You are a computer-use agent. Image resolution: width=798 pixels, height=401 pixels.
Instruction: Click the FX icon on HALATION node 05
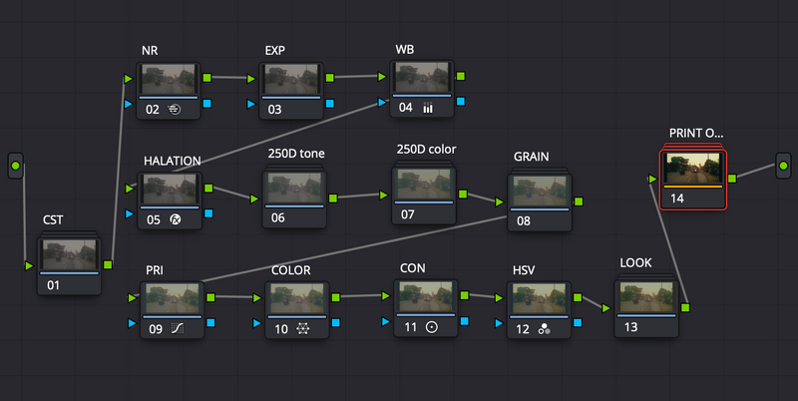pos(176,219)
